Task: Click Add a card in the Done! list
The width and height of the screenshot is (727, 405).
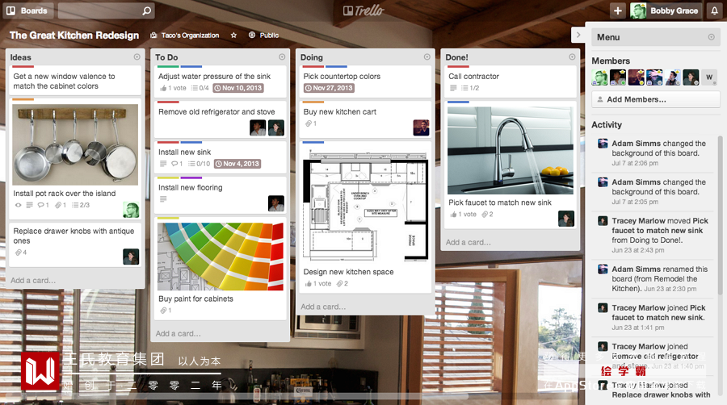Action: pyautogui.click(x=469, y=242)
